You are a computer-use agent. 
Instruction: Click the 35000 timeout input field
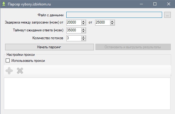pos(74,30)
